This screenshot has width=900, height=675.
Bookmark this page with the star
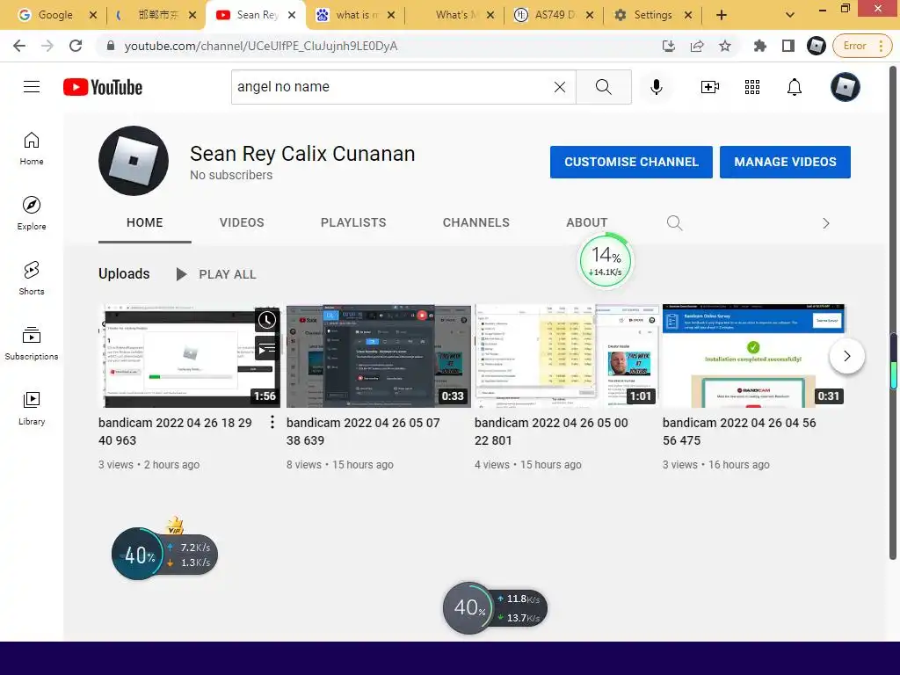[725, 46]
